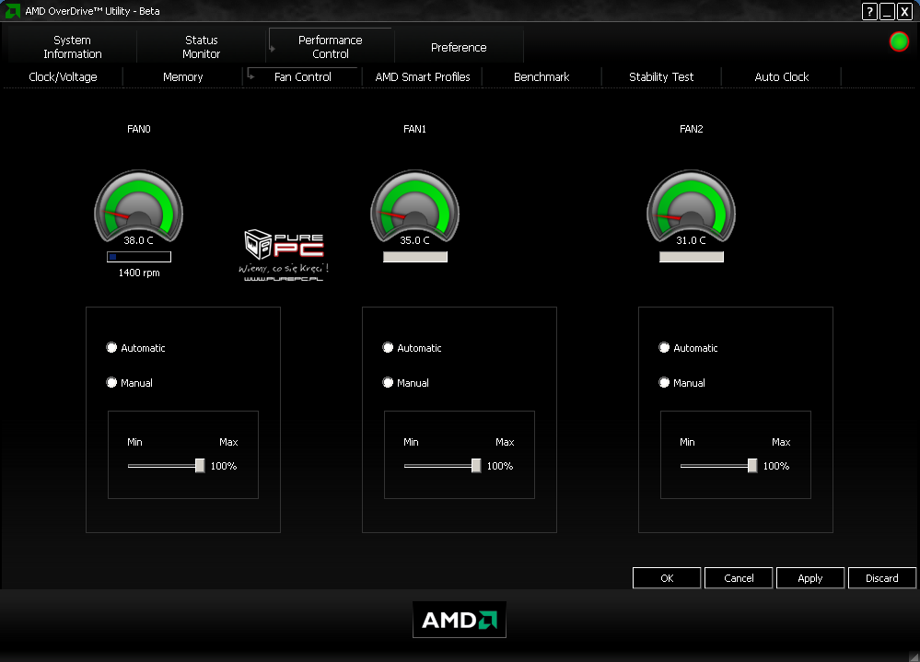The height and width of the screenshot is (662, 920).
Task: Click the FAN2 temperature gauge
Action: [x=692, y=206]
